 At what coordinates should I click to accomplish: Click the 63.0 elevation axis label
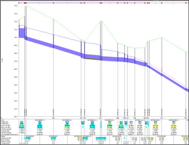16,93
